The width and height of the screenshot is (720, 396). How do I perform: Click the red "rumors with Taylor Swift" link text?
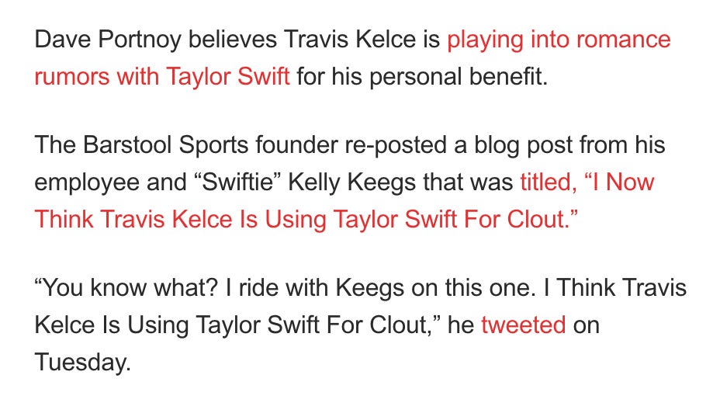click(162, 77)
